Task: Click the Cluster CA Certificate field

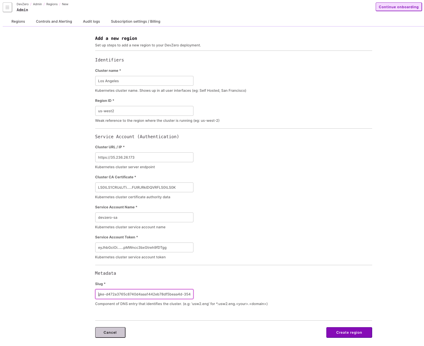Action: [144, 187]
